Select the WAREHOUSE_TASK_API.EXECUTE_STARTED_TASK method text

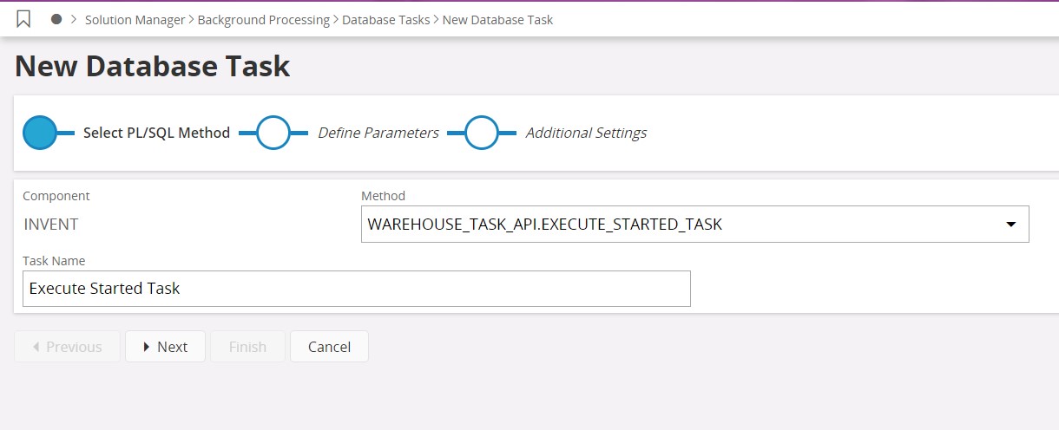pyautogui.click(x=545, y=225)
